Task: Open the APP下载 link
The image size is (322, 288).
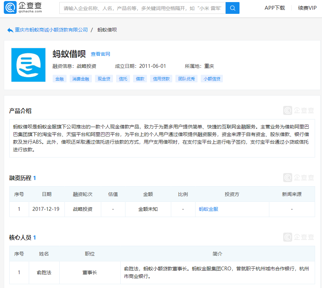Action: [275, 8]
